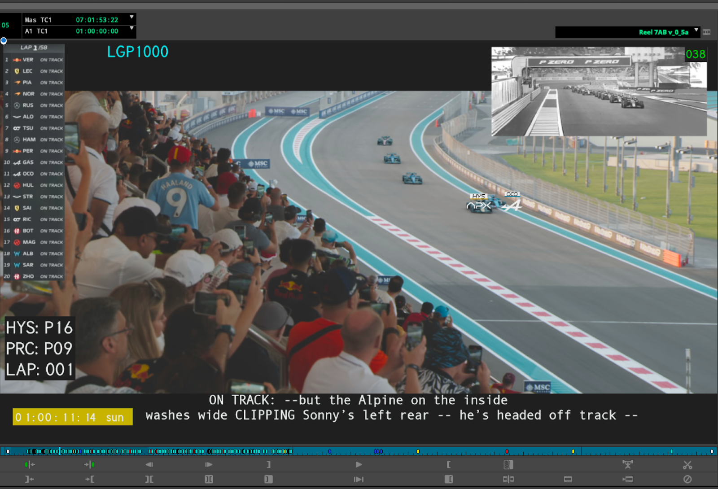Click the fast forward button with green marker

[x=89, y=465]
